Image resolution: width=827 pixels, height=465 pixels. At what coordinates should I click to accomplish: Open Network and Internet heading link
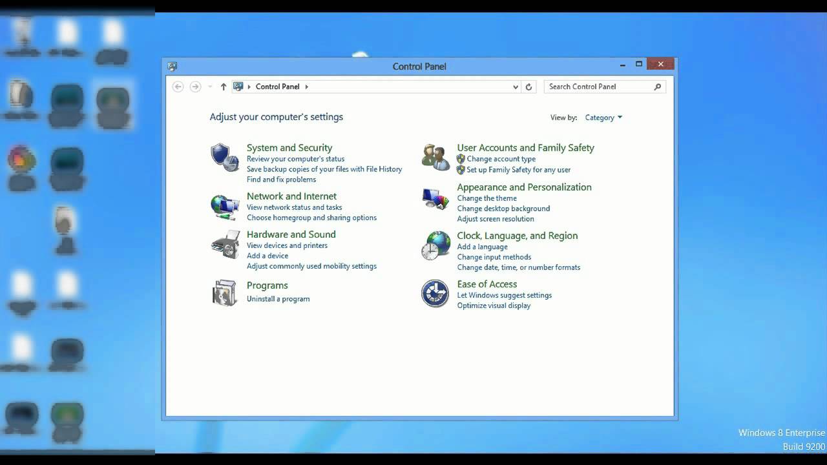tap(291, 196)
